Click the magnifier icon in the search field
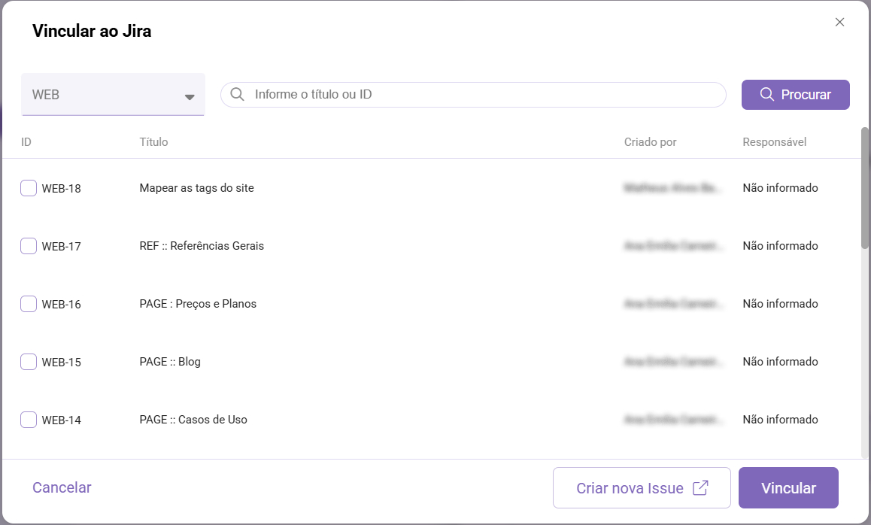 [x=237, y=95]
